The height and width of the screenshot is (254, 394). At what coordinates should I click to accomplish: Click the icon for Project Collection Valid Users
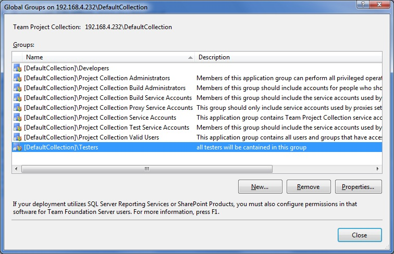pyautogui.click(x=17, y=137)
